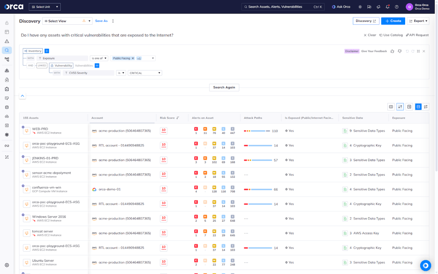Click the column layout icon above the table
This screenshot has width=438, height=274.
coord(391,106)
